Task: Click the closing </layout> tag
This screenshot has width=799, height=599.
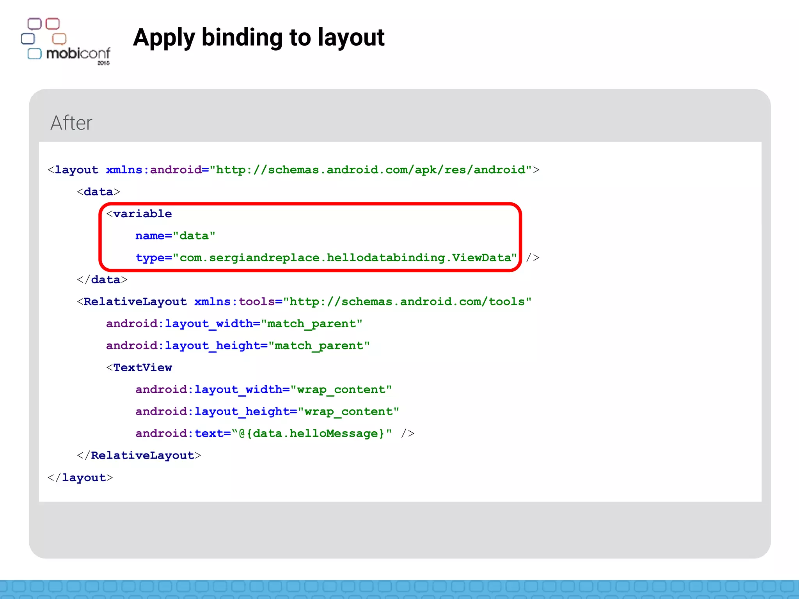Action: [x=80, y=478]
